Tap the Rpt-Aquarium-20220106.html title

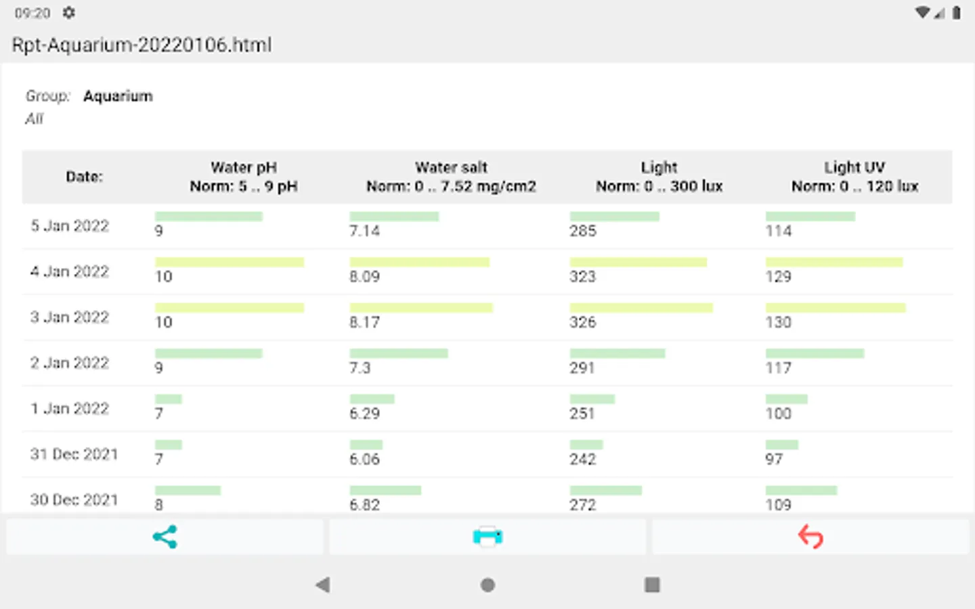tap(142, 45)
